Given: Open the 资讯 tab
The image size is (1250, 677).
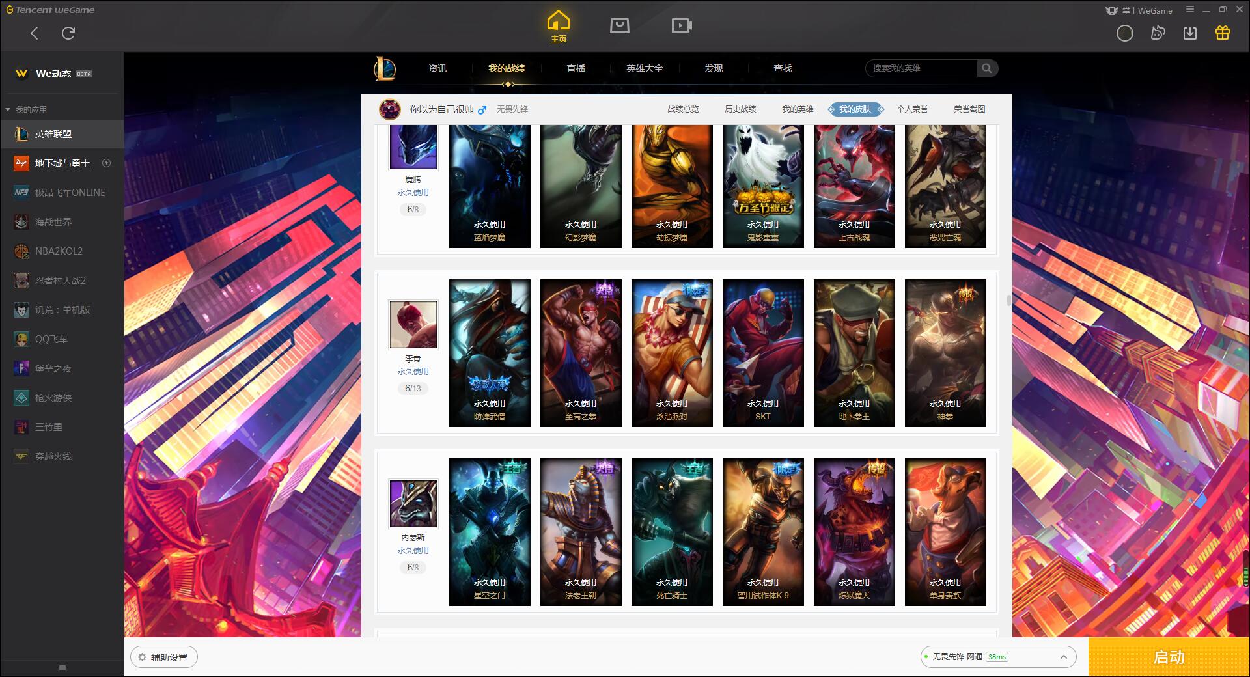Looking at the screenshot, I should pos(437,68).
